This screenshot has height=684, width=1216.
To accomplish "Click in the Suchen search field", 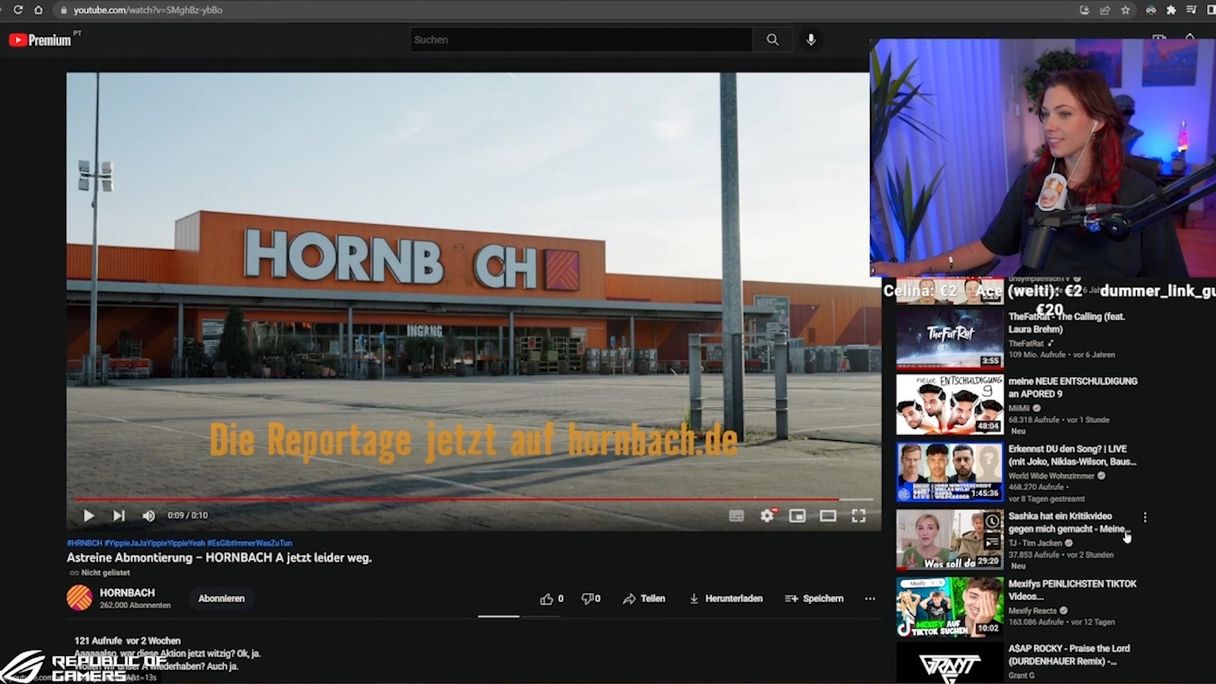I will (581, 40).
